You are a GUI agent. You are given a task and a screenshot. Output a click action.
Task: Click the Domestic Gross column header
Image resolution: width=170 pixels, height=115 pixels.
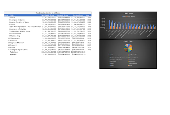(x=62, y=15)
